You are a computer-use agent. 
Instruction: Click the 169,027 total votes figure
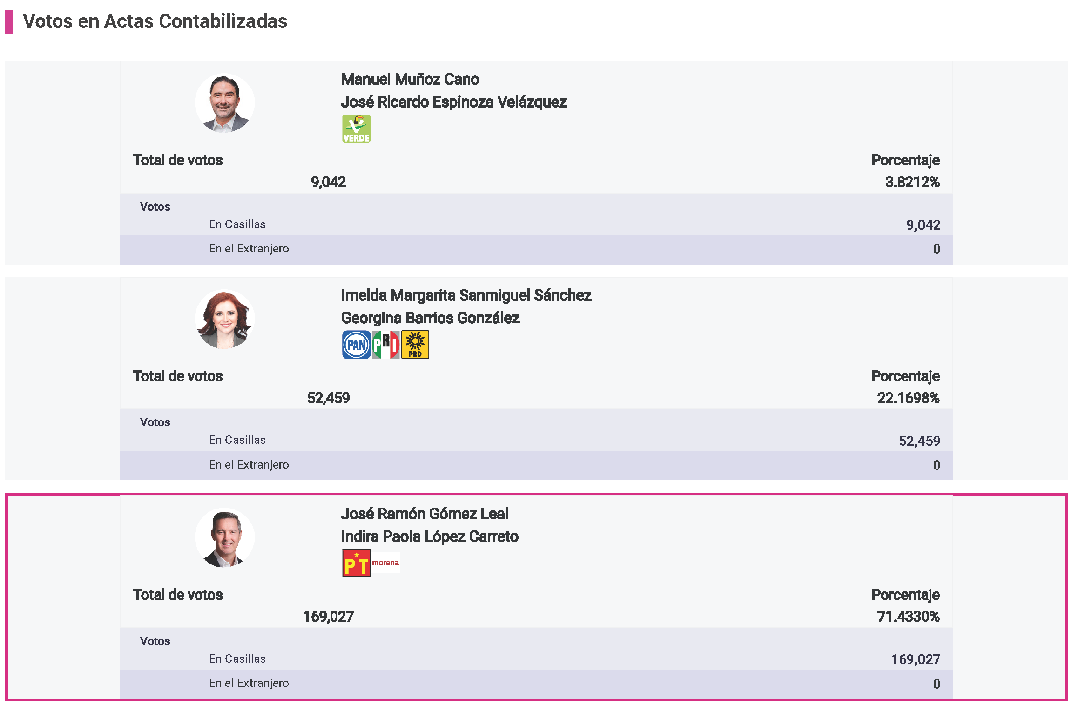pyautogui.click(x=328, y=617)
